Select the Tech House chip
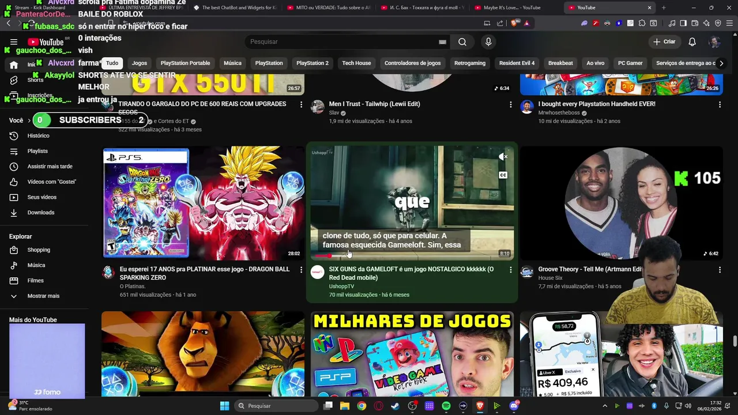738x415 pixels. click(x=356, y=63)
